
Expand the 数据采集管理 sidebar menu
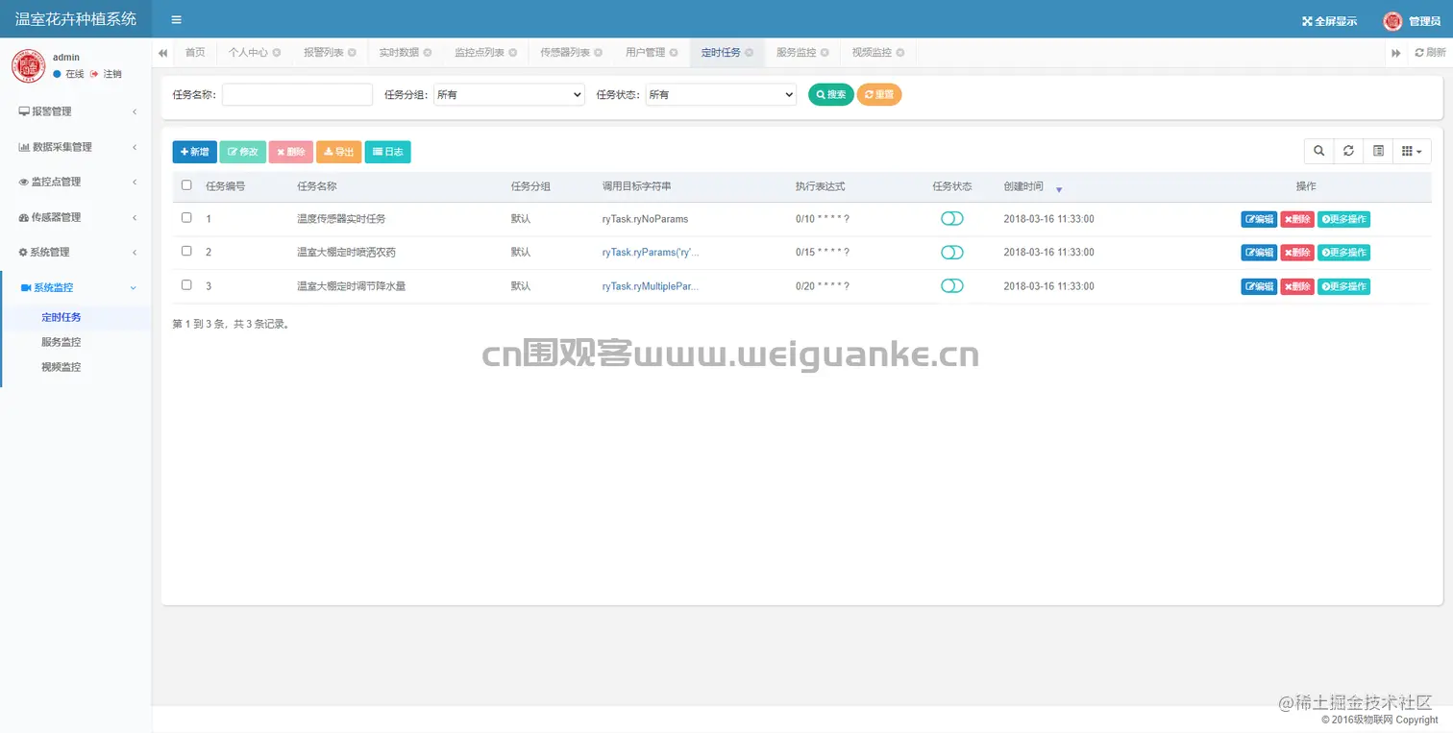tap(76, 147)
